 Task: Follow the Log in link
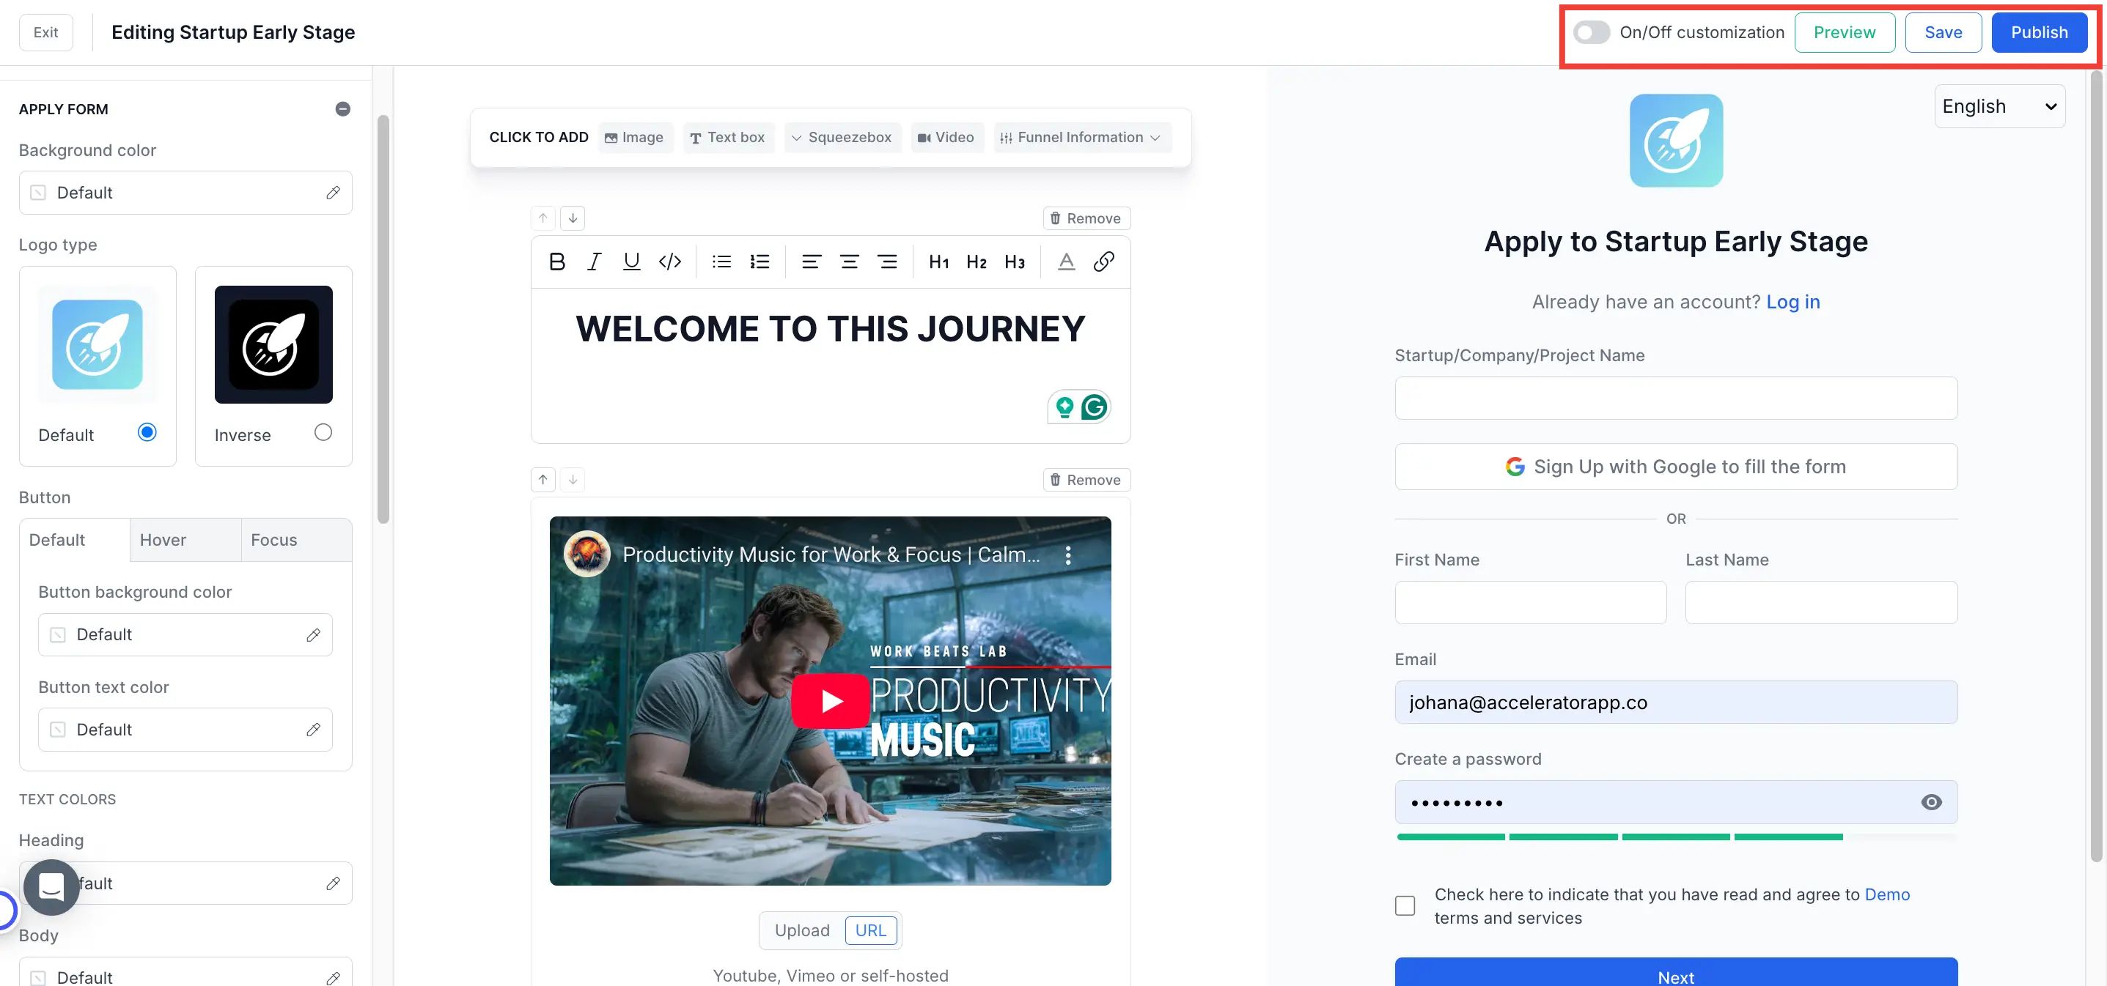(x=1793, y=302)
